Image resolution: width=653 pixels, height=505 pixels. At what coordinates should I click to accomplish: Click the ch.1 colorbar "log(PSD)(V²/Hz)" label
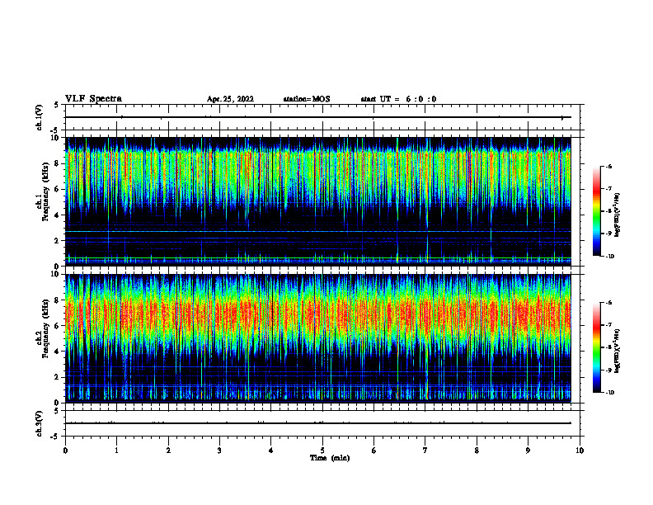pos(618,215)
